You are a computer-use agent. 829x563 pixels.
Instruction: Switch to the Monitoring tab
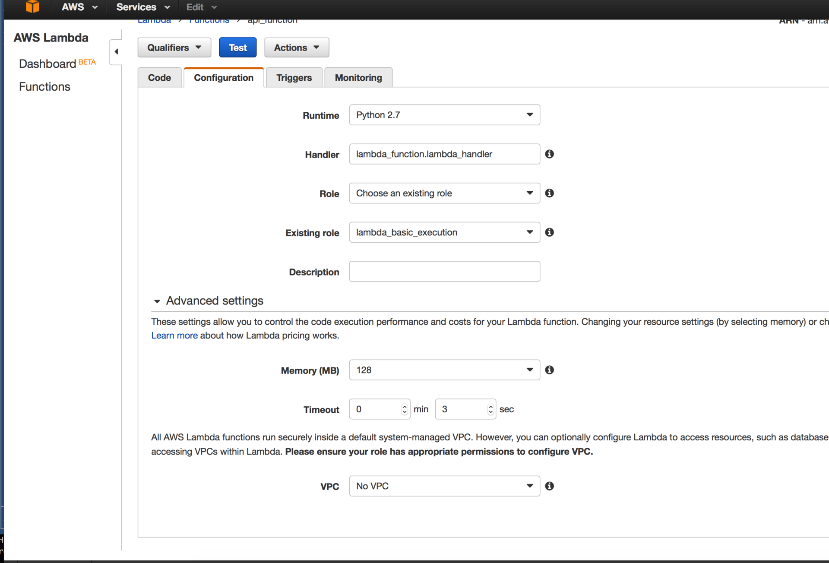pos(358,77)
